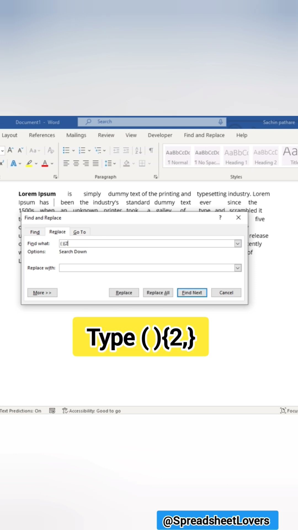
Task: Toggle Show/Hide paragraph marks
Action: [x=151, y=150]
